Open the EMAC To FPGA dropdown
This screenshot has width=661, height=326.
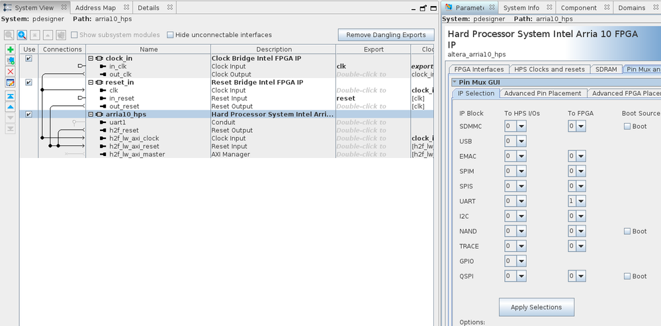click(x=582, y=156)
